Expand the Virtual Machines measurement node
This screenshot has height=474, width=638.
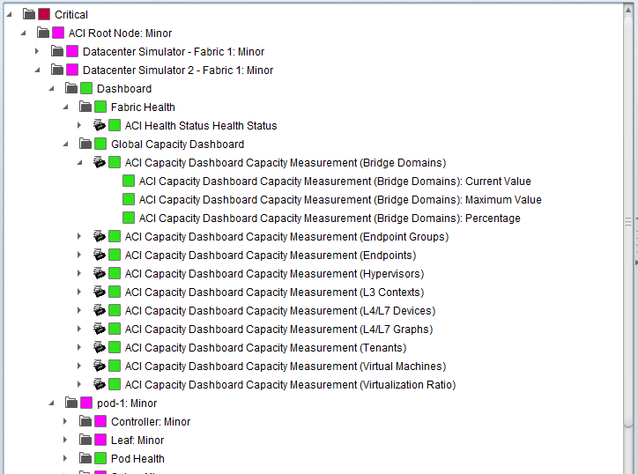(x=79, y=366)
